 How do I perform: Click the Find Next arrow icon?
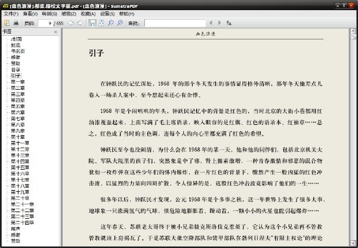point(220,23)
